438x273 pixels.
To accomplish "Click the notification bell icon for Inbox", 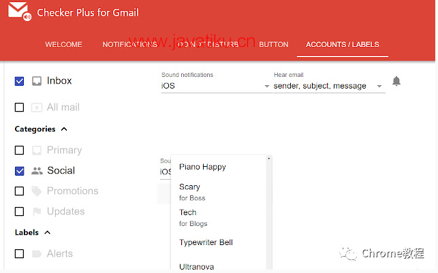I will point(396,81).
